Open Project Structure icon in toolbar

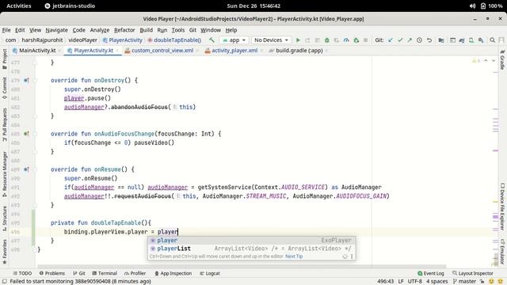(441, 40)
